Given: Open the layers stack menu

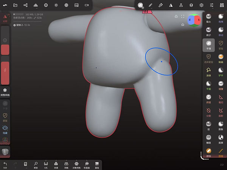Looking at the screenshot, I should coord(191,5).
